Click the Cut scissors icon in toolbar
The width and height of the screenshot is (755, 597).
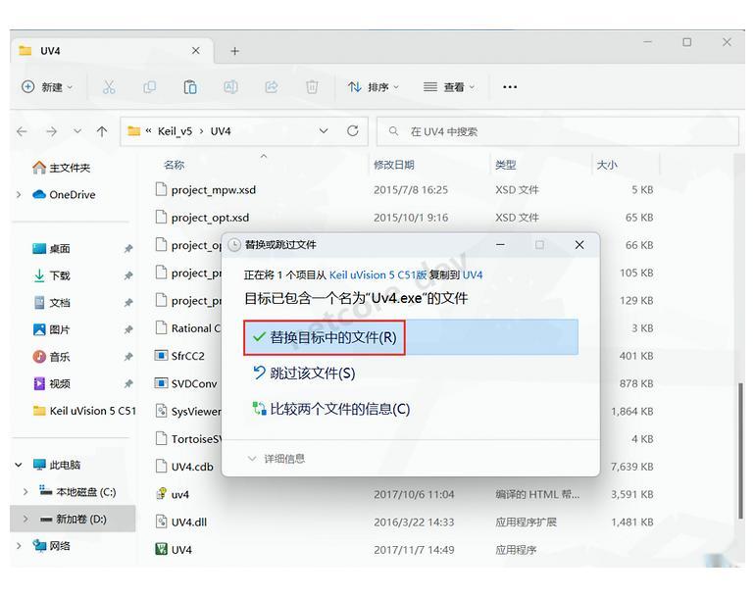[x=109, y=87]
